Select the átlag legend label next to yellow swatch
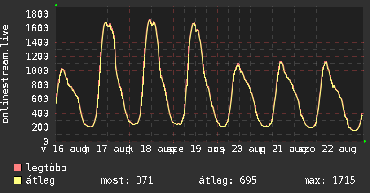 pos(40,180)
